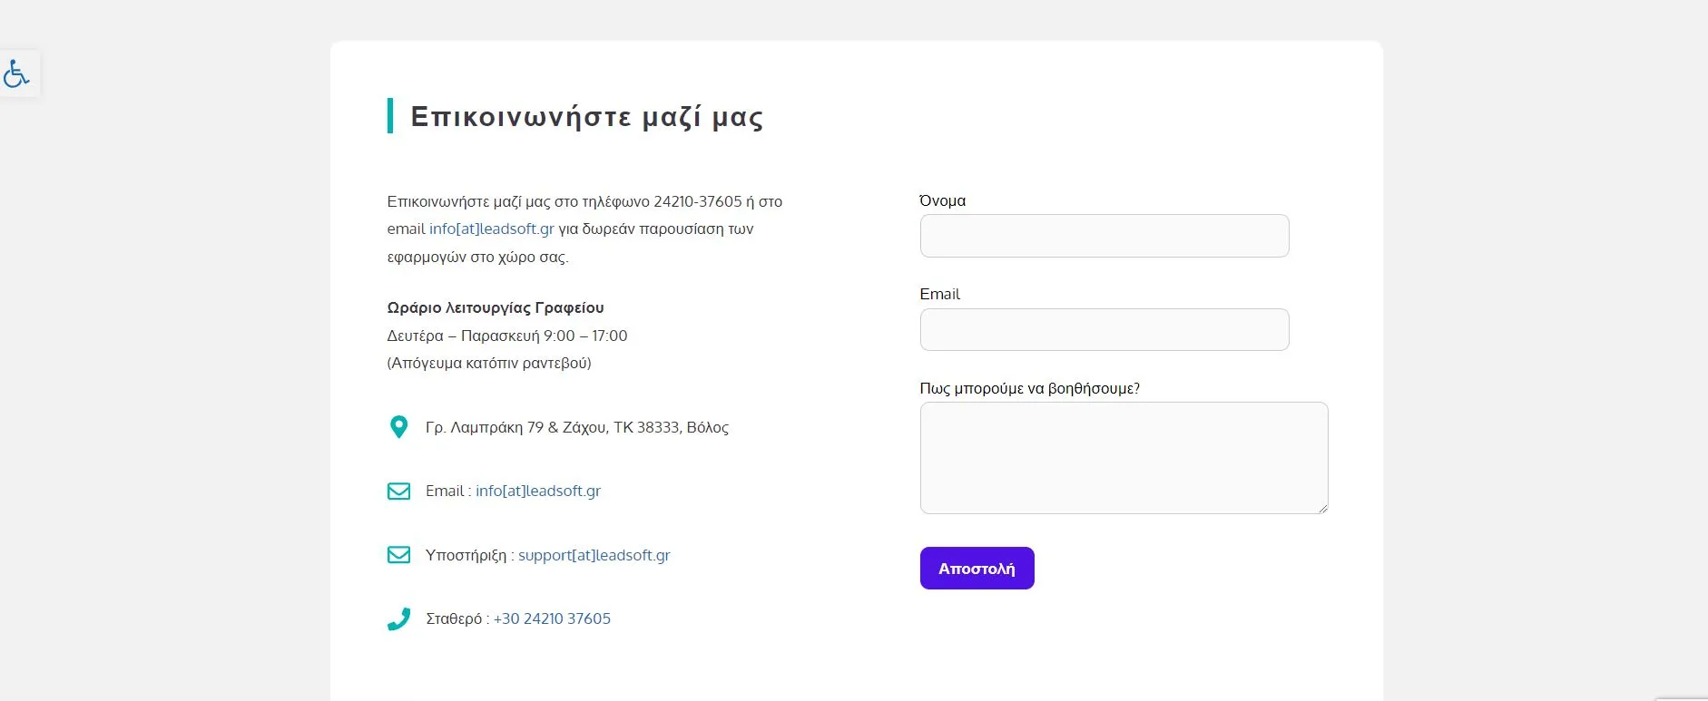1708x701 pixels.
Task: Click the Γρ. Λαμπράκη 79 address text
Action: (x=576, y=427)
